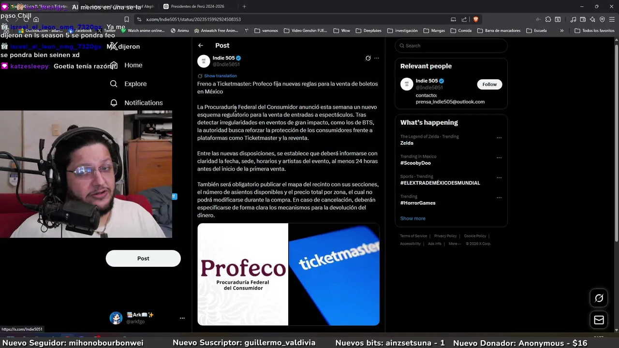
Task: Click the Ark profile avatar at bottom left
Action: point(116,318)
